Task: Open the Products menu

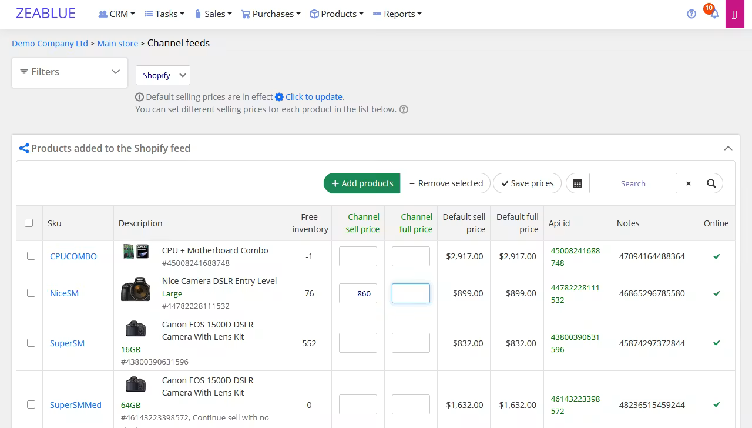Action: coord(337,14)
